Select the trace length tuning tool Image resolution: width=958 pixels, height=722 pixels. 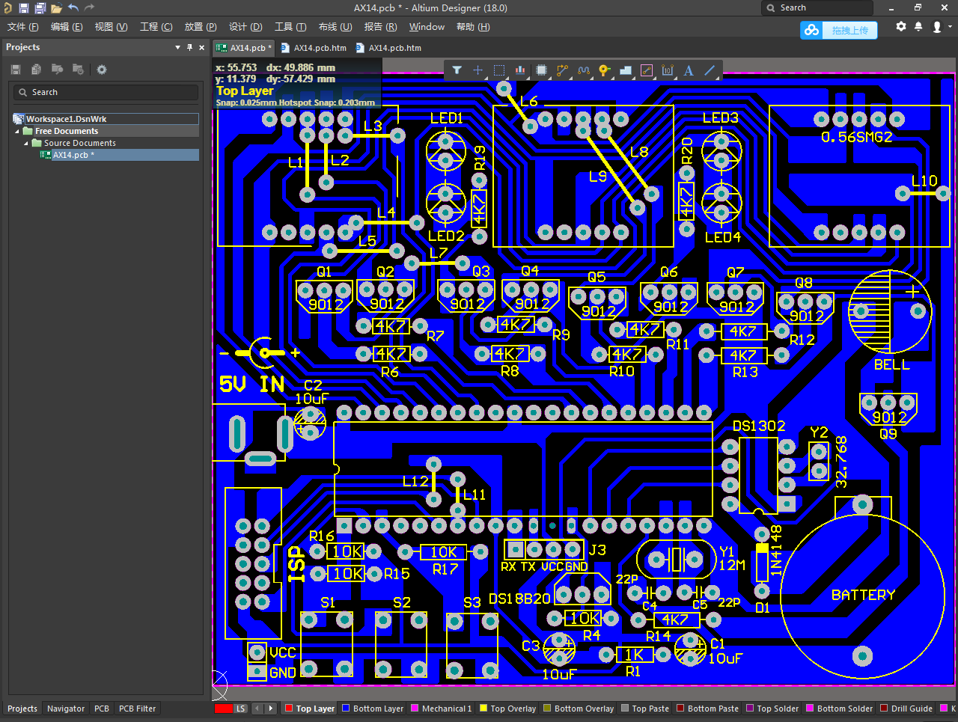(x=583, y=70)
